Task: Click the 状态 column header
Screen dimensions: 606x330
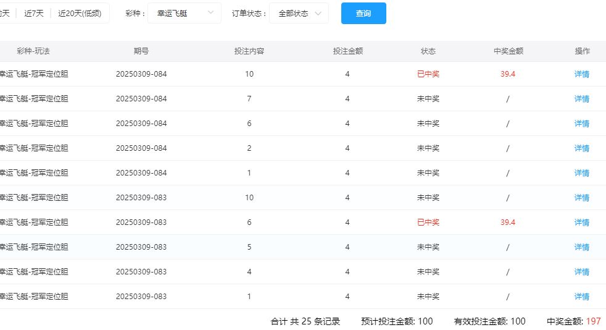Action: pos(428,51)
